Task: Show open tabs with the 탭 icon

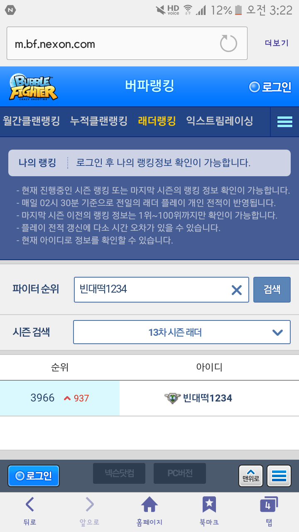Action: (268, 511)
